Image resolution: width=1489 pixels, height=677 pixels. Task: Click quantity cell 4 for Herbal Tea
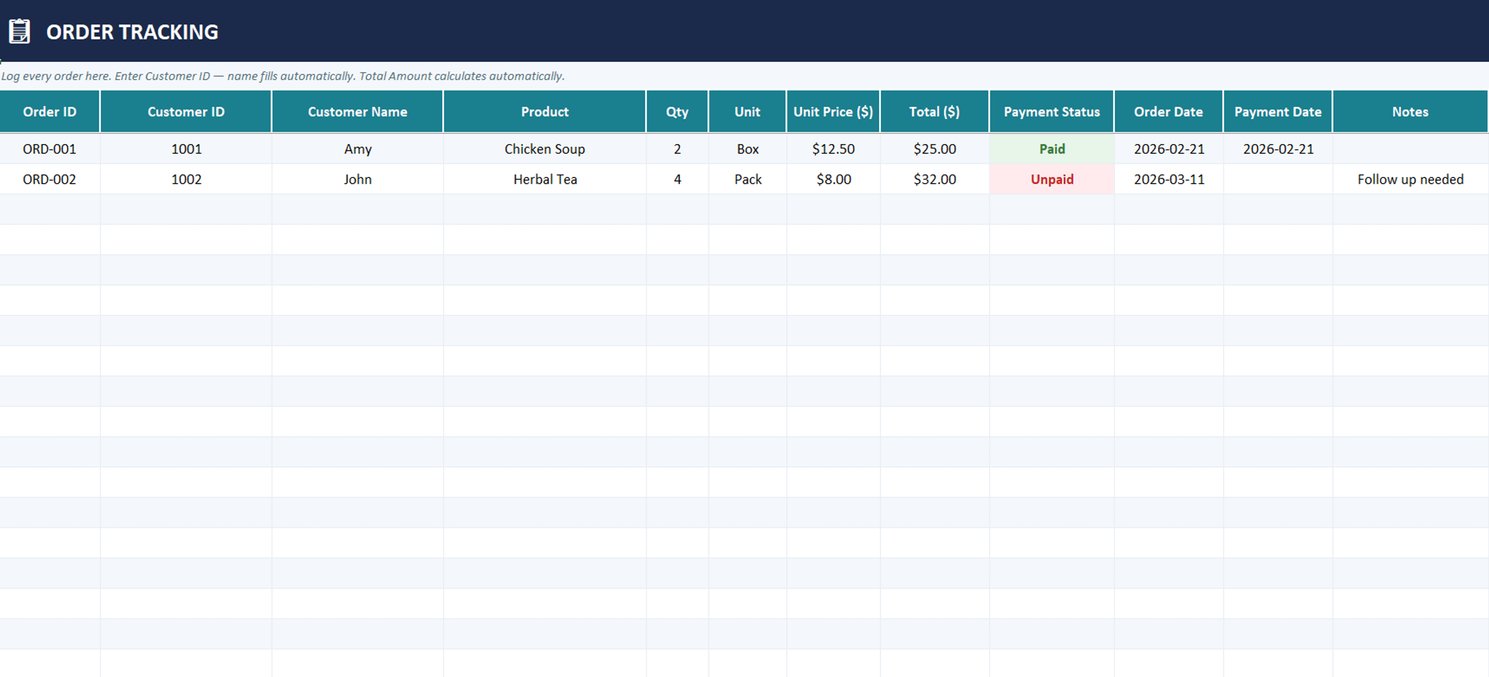point(678,179)
